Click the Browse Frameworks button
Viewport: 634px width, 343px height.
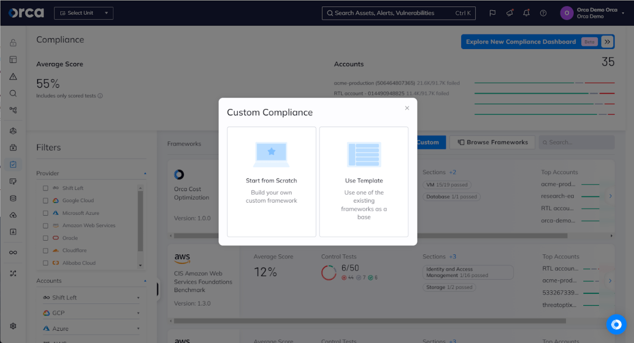pos(492,142)
